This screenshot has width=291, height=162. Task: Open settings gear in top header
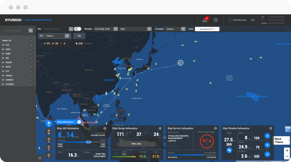215,20
